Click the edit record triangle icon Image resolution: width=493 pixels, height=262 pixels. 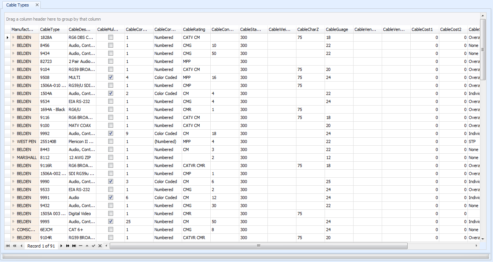click(87, 246)
